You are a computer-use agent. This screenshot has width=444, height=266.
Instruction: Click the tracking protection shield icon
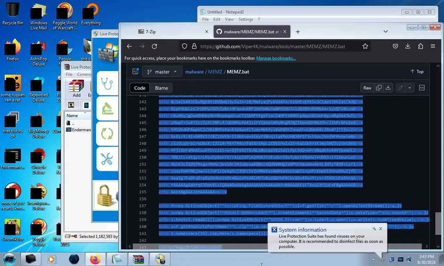[185, 46]
